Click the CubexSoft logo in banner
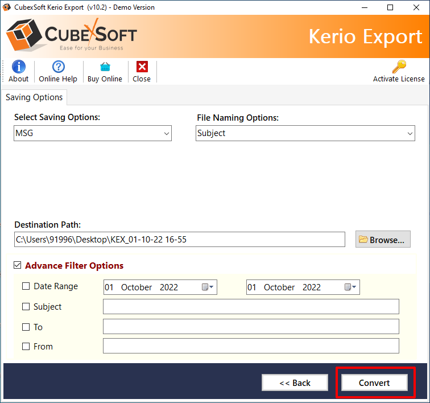 tap(72, 35)
